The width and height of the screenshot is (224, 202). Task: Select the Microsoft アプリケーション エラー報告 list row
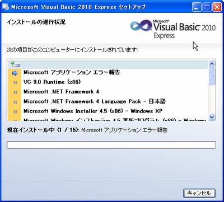tap(108, 73)
